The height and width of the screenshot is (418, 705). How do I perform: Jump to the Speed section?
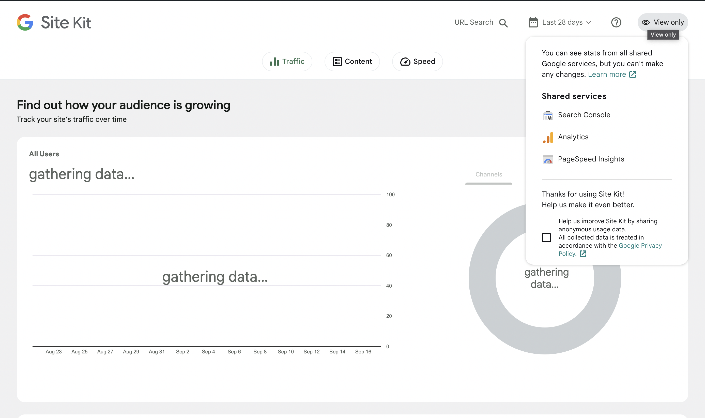click(x=417, y=62)
